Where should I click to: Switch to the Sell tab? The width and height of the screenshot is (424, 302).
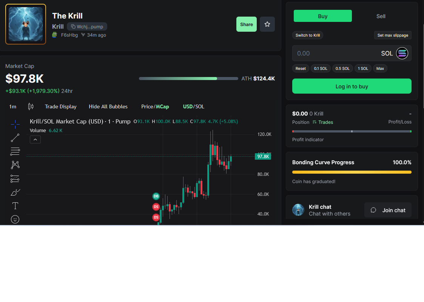(381, 16)
